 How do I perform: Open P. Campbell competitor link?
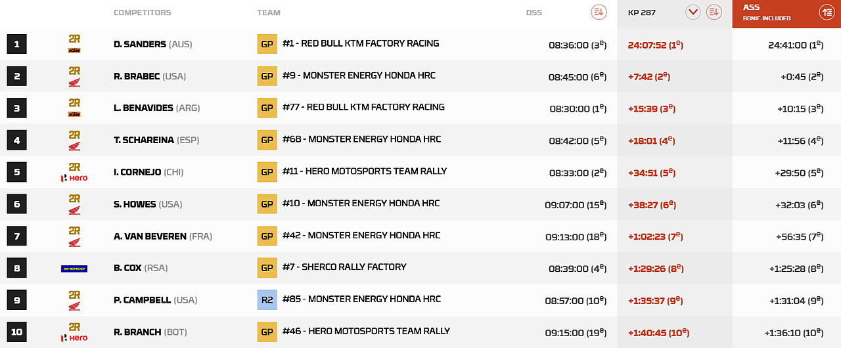(156, 300)
